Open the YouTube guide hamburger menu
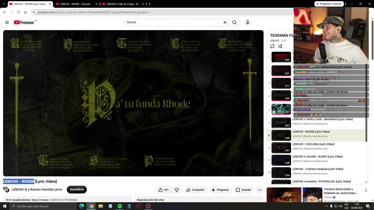Viewport: 374px width, 210px height. (7, 22)
